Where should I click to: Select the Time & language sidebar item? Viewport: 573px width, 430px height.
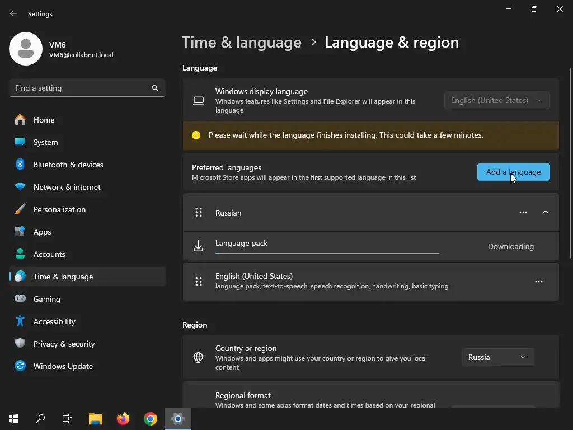click(87, 277)
